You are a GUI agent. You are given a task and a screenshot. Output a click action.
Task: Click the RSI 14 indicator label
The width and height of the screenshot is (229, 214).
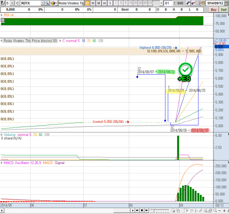click(8, 15)
